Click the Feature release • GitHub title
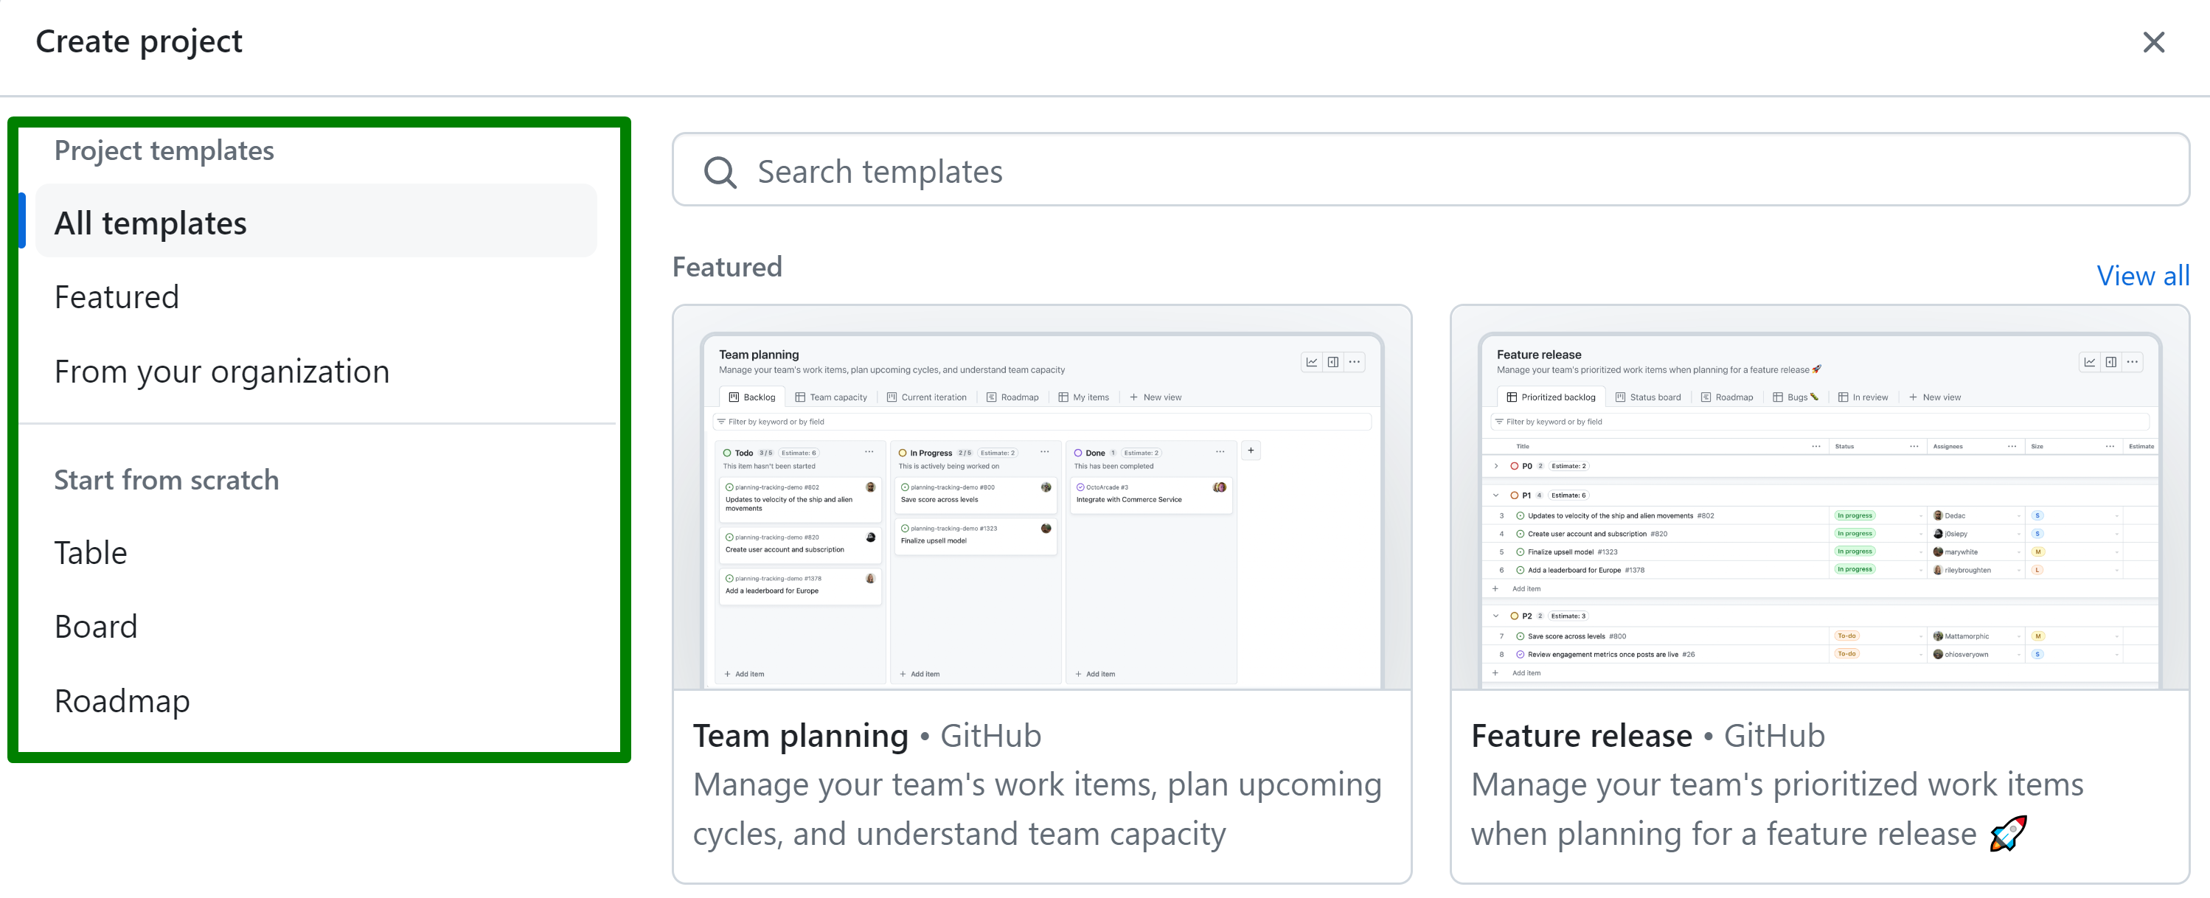2210x898 pixels. (1647, 736)
